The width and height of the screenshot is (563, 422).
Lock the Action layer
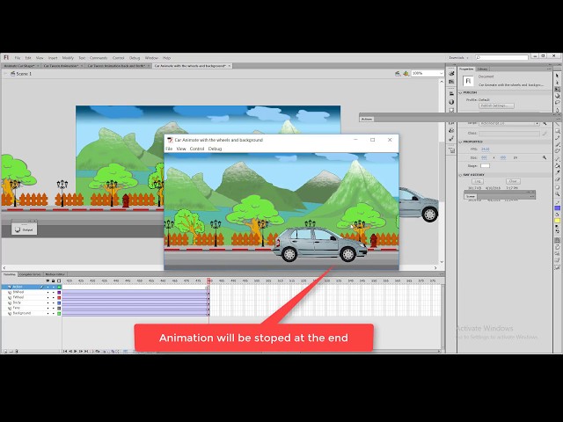click(x=54, y=287)
